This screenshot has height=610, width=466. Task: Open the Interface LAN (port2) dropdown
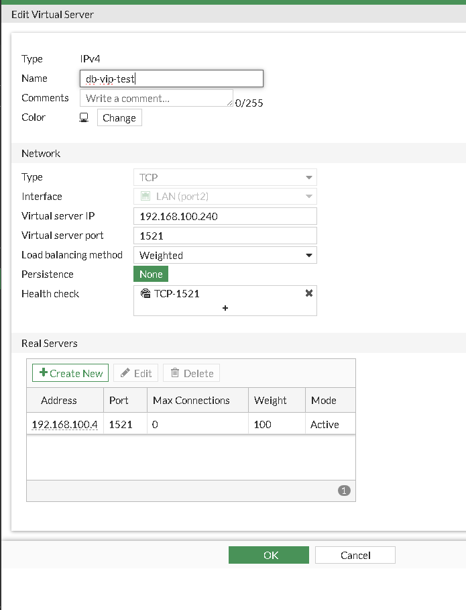point(225,197)
